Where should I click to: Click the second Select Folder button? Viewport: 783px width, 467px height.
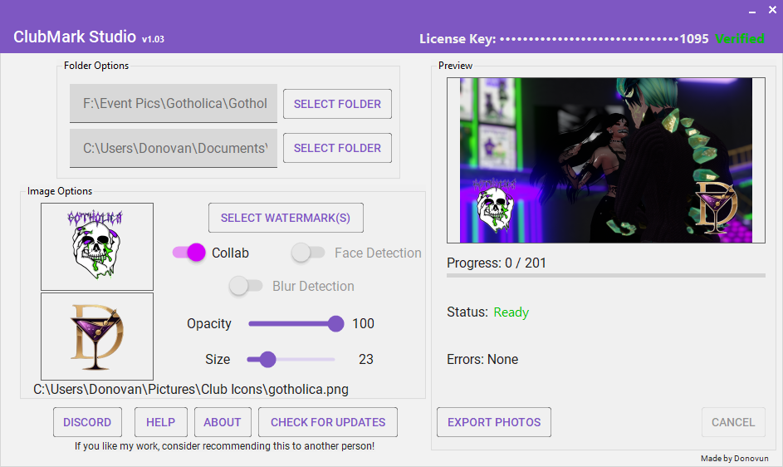[337, 148]
